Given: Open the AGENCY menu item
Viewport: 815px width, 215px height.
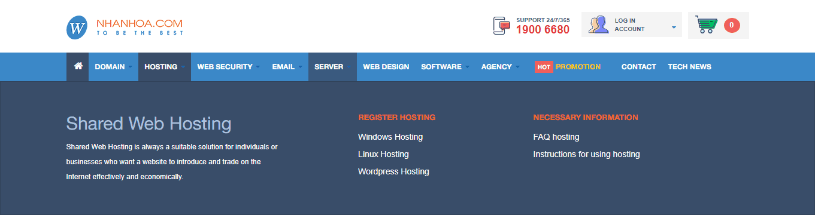Looking at the screenshot, I should [x=496, y=67].
